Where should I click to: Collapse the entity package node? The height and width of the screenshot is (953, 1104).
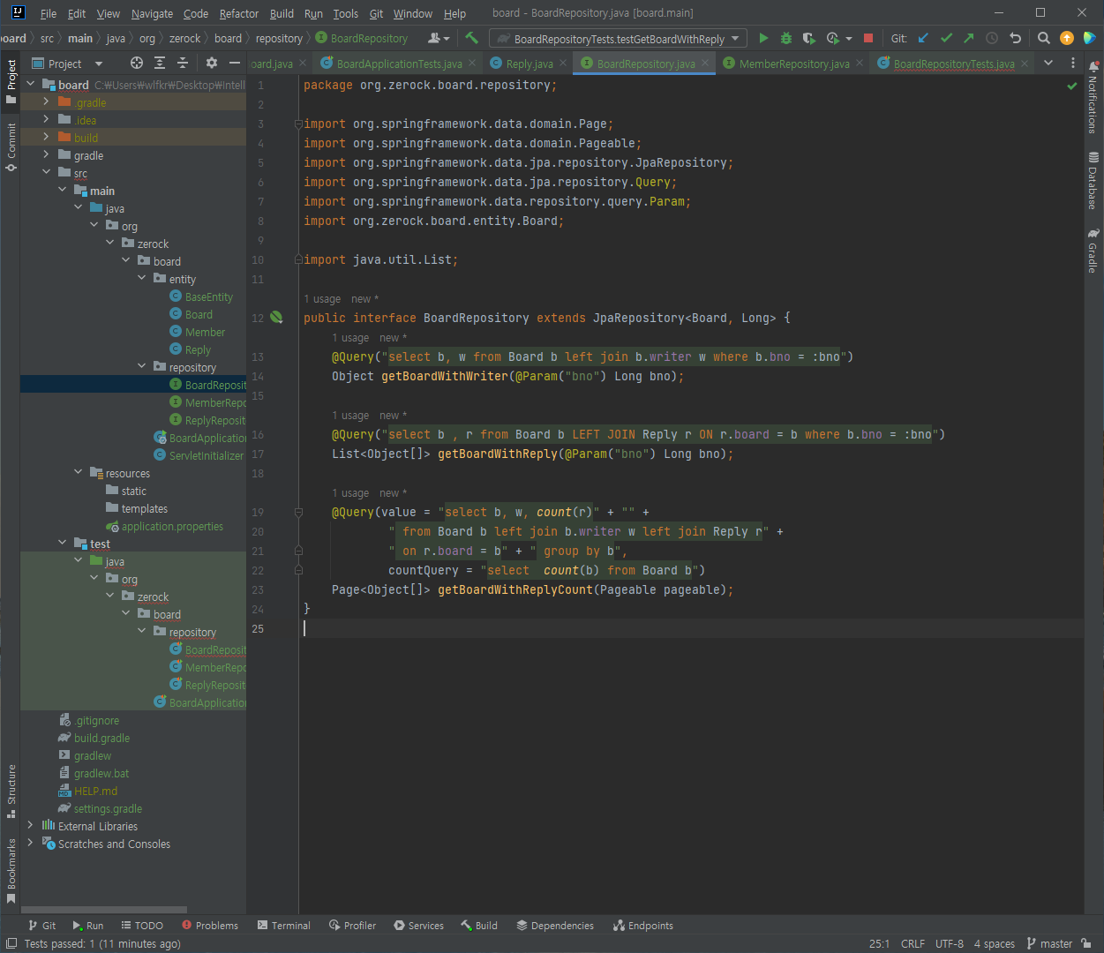pyautogui.click(x=141, y=279)
